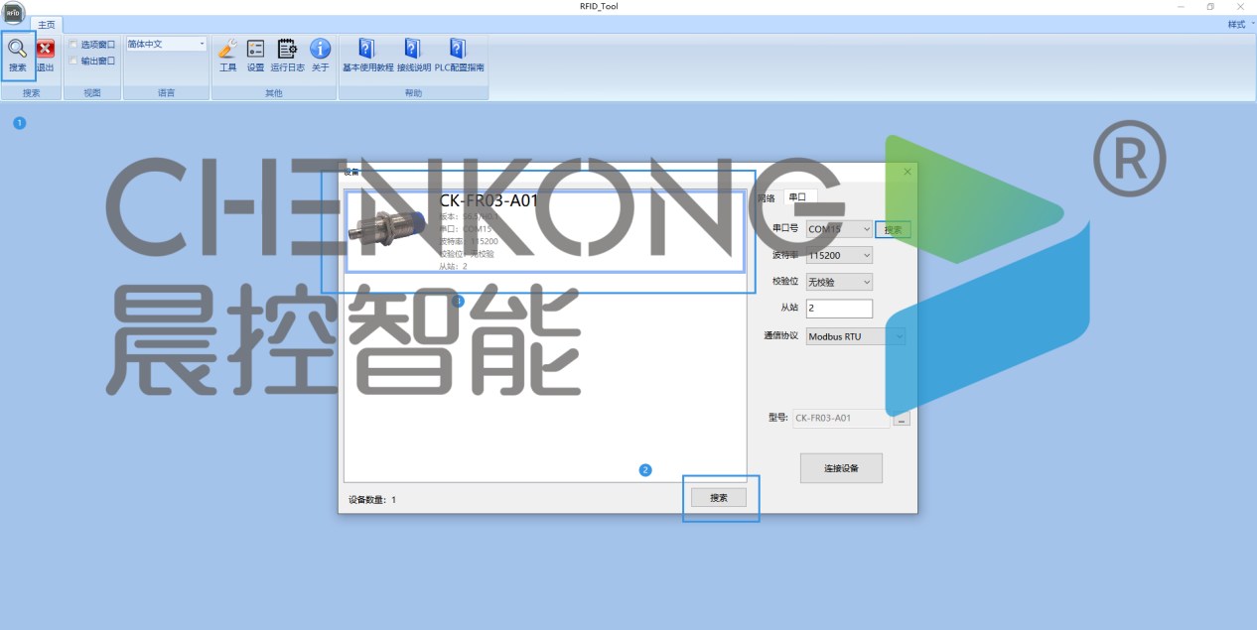Viewport: 1257px width, 630px height.
Task: Click the 从站 input field
Action: click(x=839, y=309)
